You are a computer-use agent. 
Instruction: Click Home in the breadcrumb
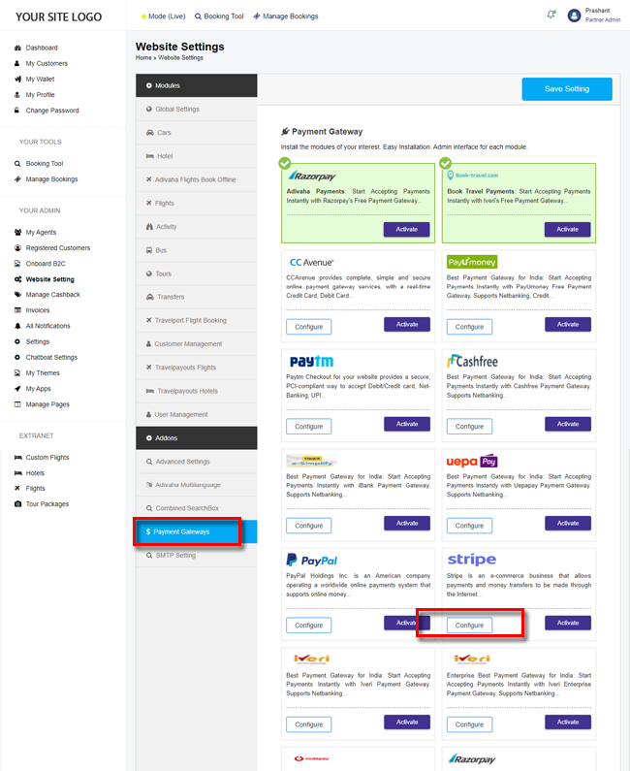(x=143, y=57)
